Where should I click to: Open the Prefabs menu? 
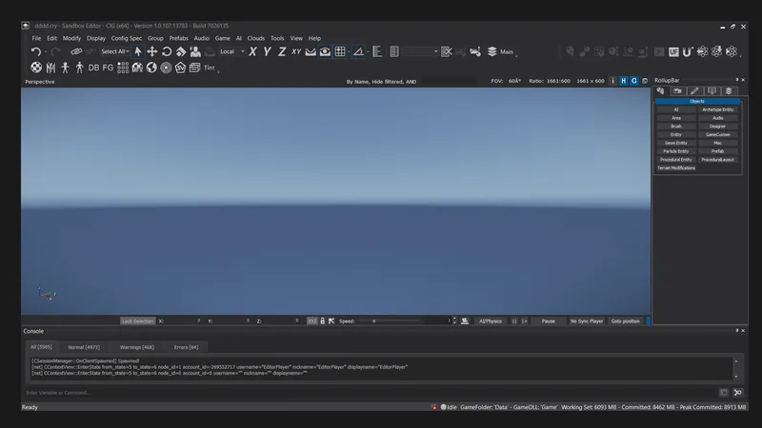178,38
